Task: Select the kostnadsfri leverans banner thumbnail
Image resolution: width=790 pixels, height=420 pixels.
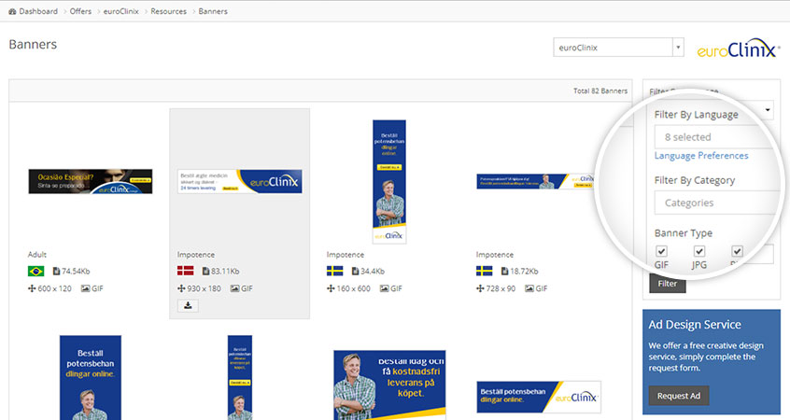Action: (389, 385)
